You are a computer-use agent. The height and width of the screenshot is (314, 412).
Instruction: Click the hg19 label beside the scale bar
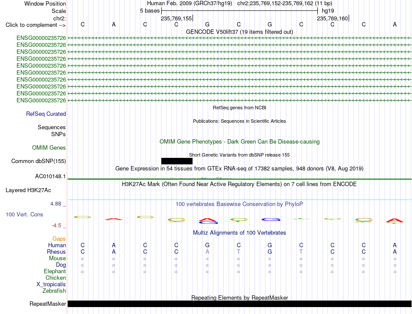[328, 11]
